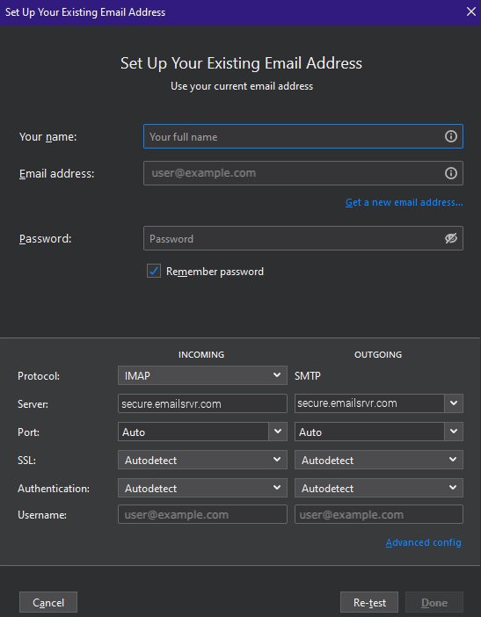The height and width of the screenshot is (617, 481).
Task: Click the incoming Username field
Action: [x=202, y=515]
